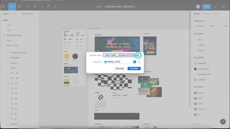Open the Pen tool options arrow

coord(37,7)
